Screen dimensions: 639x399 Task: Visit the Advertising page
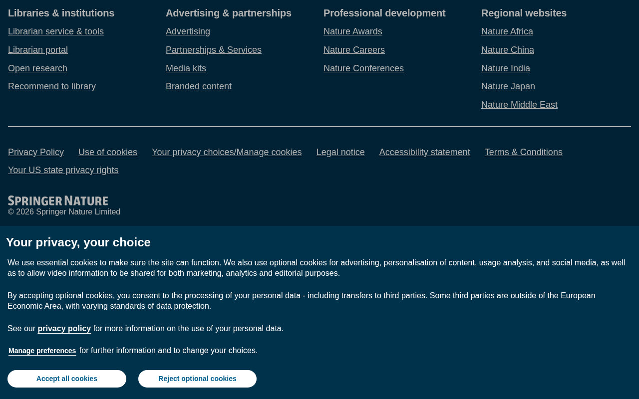tap(188, 31)
